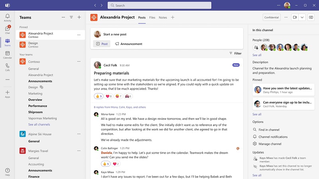The height and width of the screenshot is (179, 319).
Task: Open Announcements channel under Contoso
Action: [x=40, y=81]
